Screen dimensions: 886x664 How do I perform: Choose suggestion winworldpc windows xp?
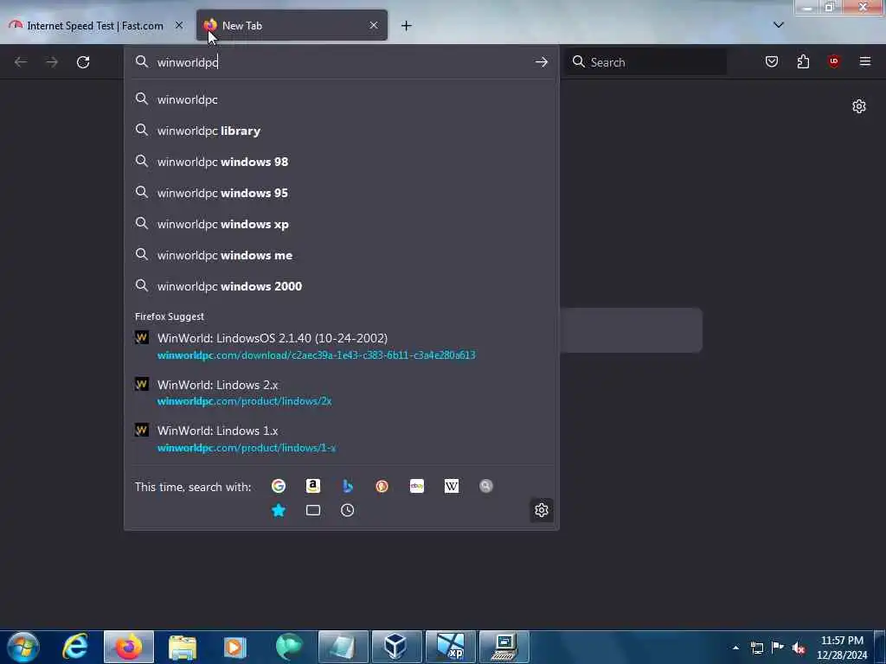tap(342, 224)
